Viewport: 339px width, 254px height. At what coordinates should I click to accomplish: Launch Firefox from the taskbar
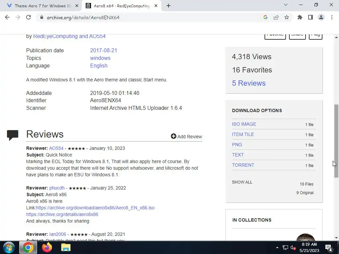[x=47, y=247]
